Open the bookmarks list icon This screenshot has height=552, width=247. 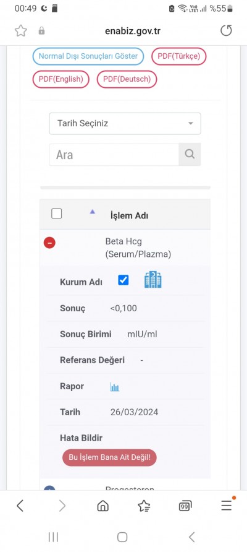144,506
